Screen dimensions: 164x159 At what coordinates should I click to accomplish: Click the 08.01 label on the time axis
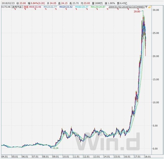click(x=45, y=156)
